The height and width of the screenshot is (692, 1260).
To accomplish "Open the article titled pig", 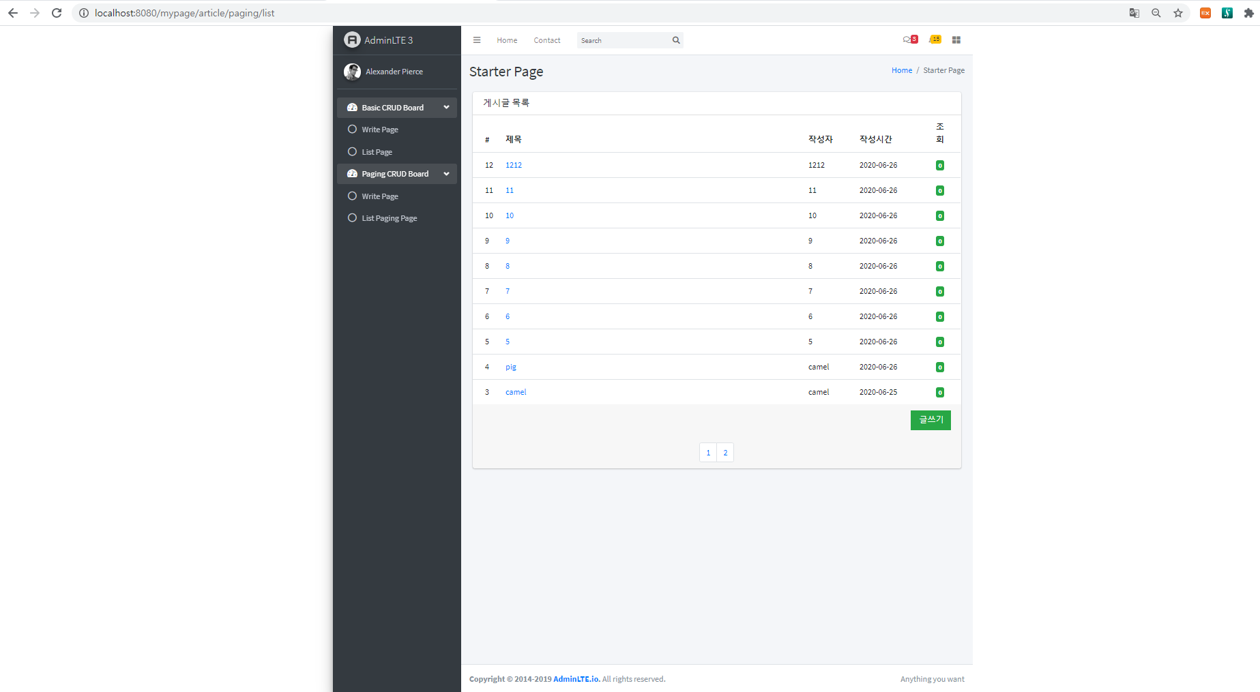I will (511, 367).
